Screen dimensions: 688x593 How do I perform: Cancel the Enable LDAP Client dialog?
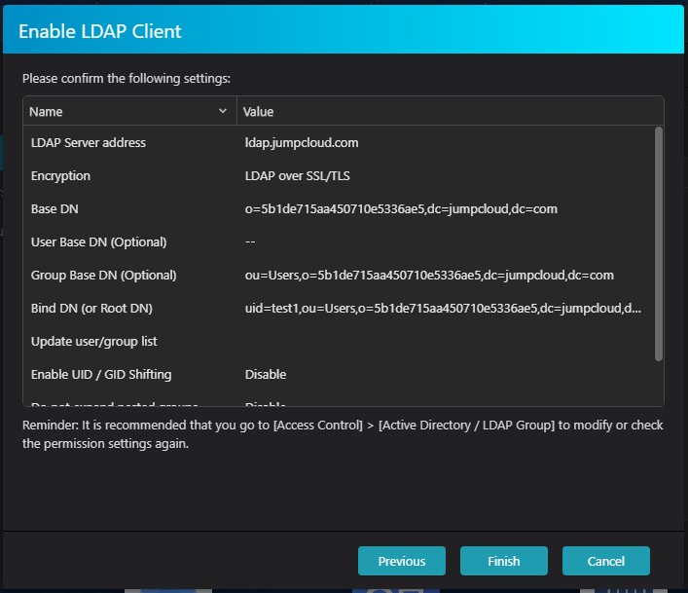pos(606,561)
